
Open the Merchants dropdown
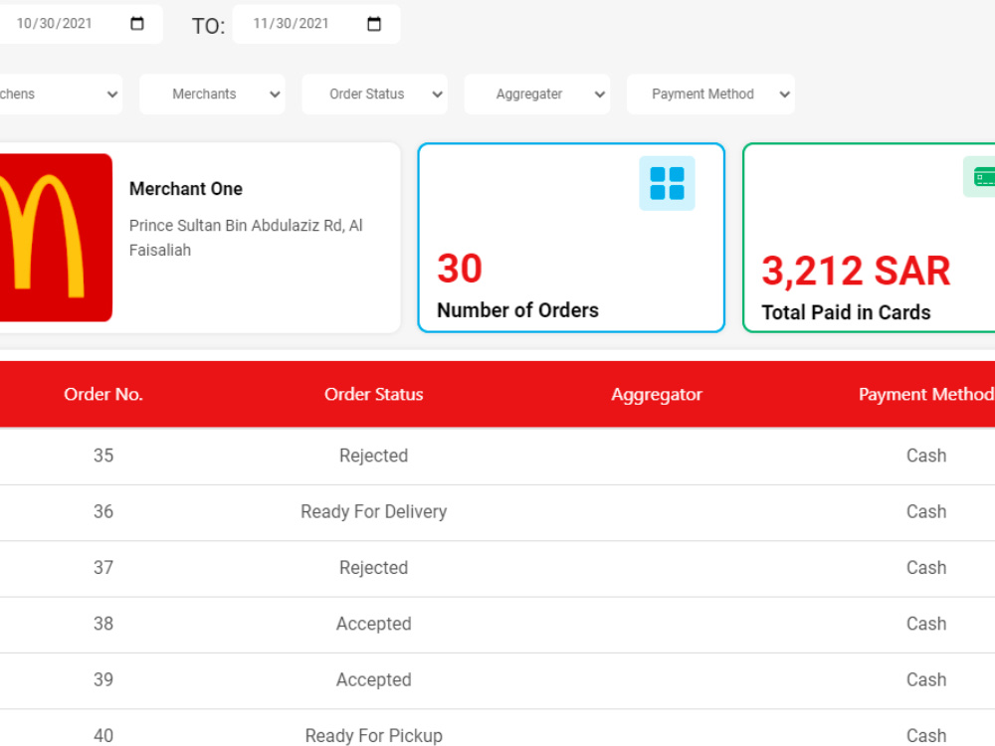pos(212,93)
